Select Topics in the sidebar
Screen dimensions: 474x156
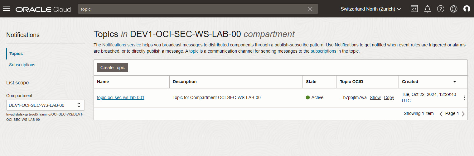pyautogui.click(x=16, y=54)
